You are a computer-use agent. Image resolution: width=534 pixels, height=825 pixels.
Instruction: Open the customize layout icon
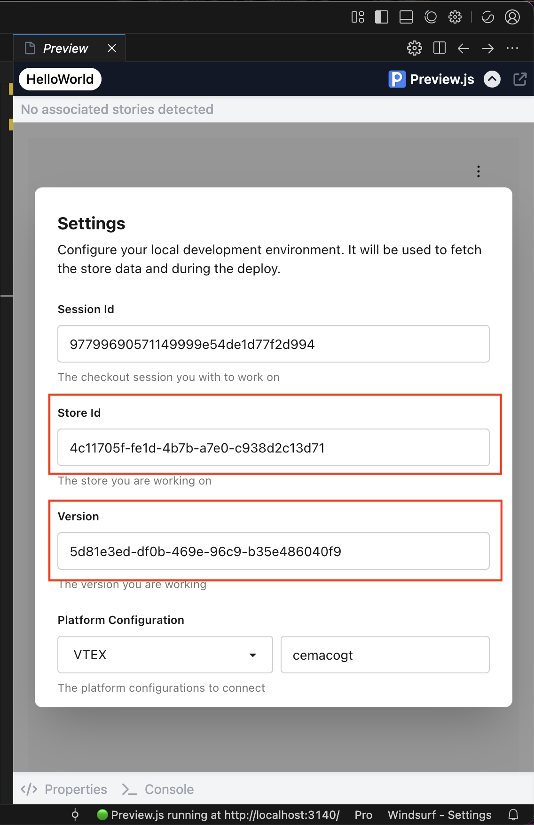click(358, 17)
